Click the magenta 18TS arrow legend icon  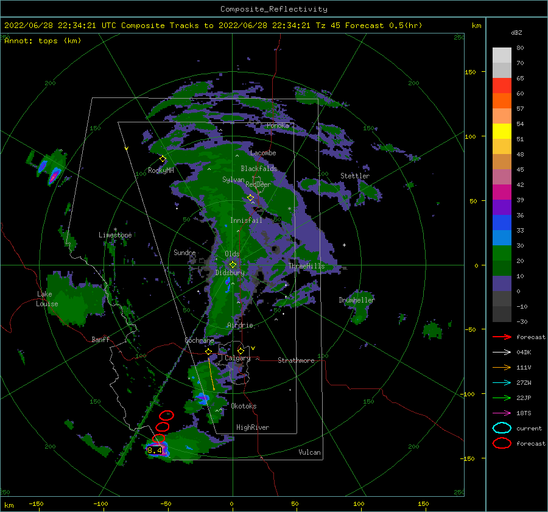click(502, 413)
